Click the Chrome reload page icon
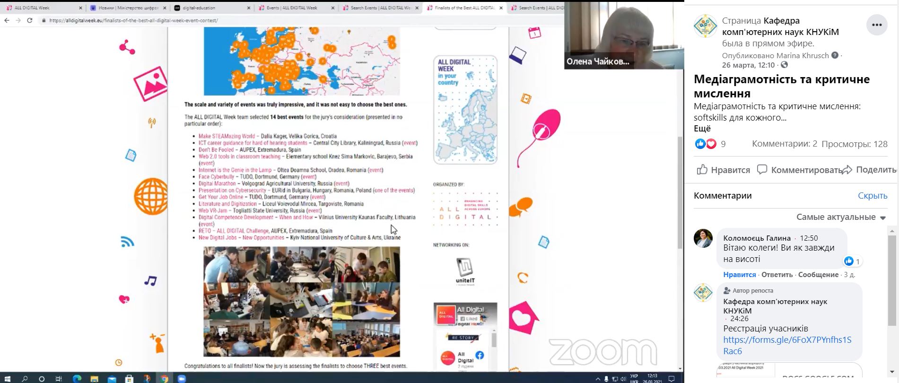 tap(30, 20)
